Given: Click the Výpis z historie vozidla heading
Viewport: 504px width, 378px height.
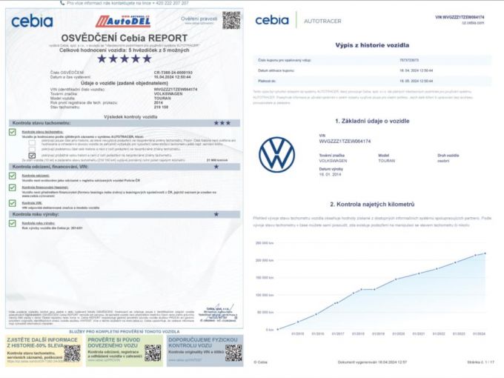Looking at the screenshot, I should coord(372,45).
